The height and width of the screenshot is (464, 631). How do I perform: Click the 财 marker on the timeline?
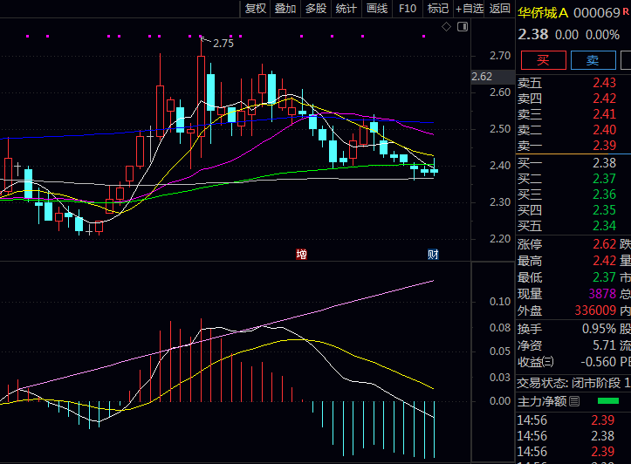click(432, 254)
